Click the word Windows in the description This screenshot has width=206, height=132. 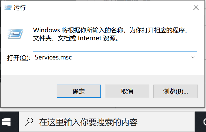coord(46,30)
